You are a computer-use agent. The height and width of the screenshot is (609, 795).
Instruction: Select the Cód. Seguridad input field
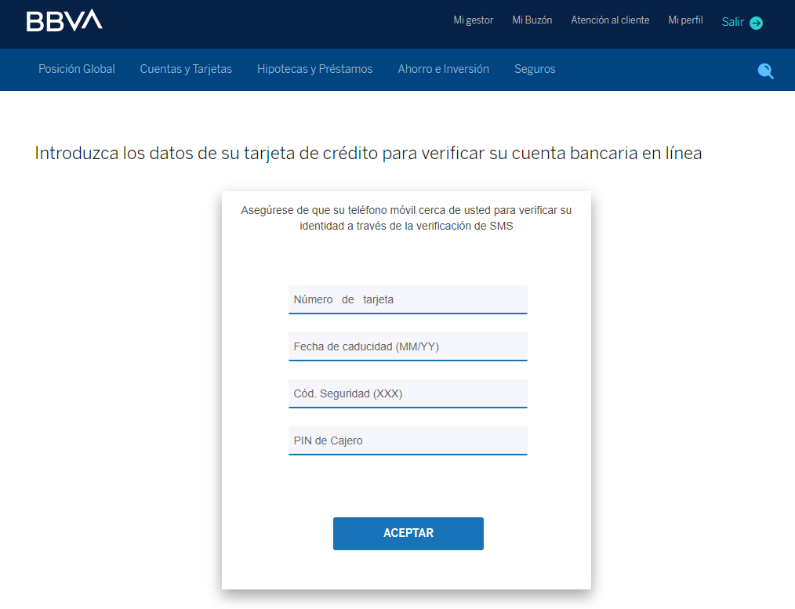pos(408,393)
